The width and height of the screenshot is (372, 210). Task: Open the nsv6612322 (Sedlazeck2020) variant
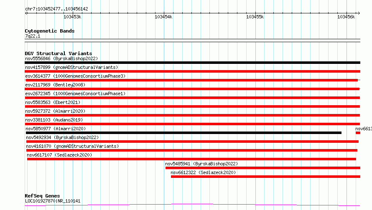[x=203, y=172]
